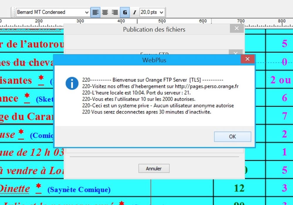The height and width of the screenshot is (205, 293).
Task: Click the horizontal ruler at 300
Action: pos(80,22)
